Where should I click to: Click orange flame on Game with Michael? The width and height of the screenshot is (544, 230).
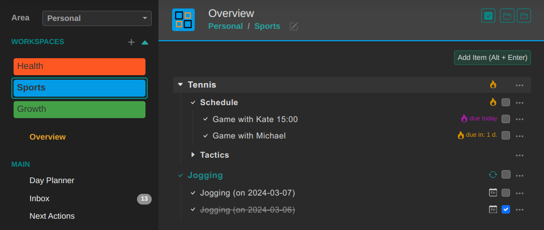click(x=461, y=135)
